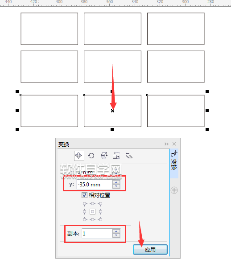The image size is (231, 268).
Task: Decrease the y value with down arrow
Action: pos(116,186)
